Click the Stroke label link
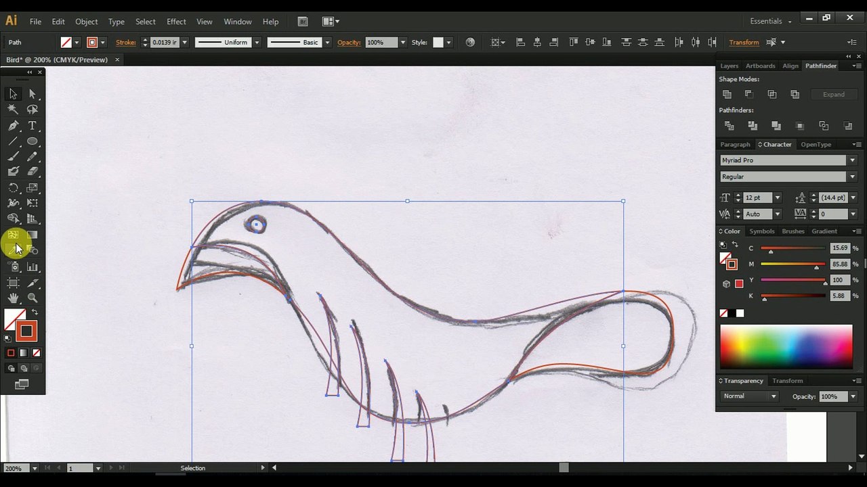The height and width of the screenshot is (487, 867). point(126,42)
